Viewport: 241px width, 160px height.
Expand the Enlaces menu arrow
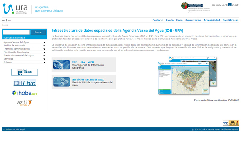[x=45, y=62]
